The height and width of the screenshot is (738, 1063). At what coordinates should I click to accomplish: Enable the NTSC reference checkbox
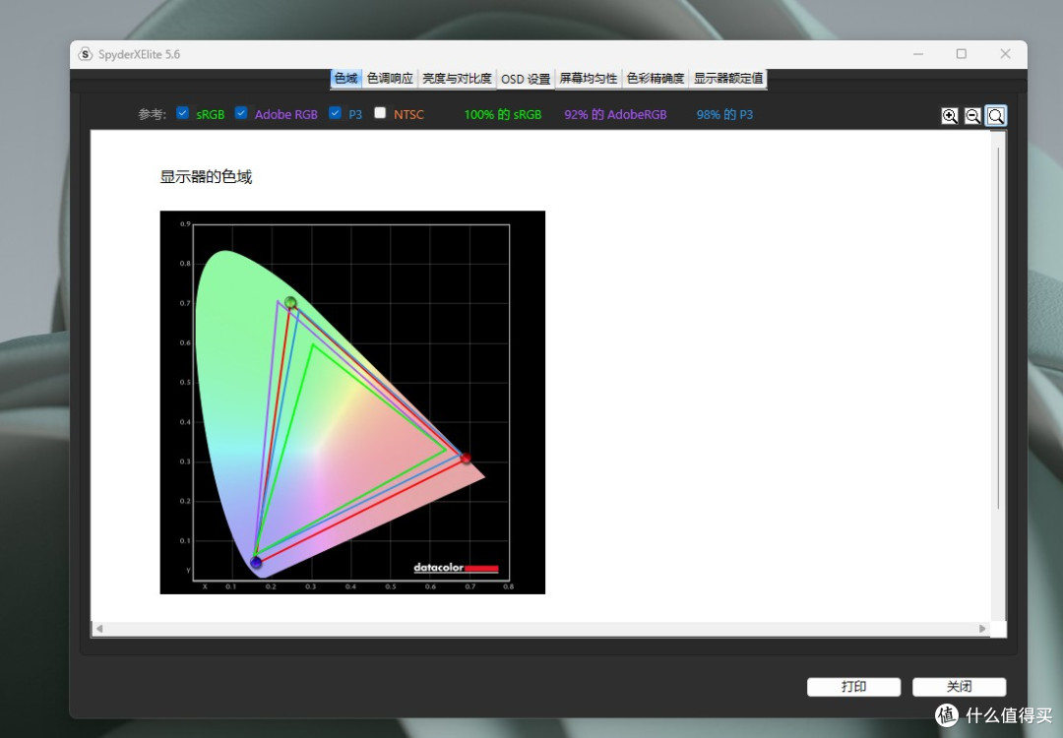[380, 113]
